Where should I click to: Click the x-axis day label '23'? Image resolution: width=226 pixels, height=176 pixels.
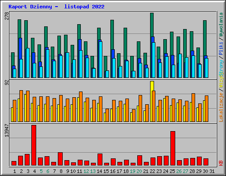(x=159, y=171)
